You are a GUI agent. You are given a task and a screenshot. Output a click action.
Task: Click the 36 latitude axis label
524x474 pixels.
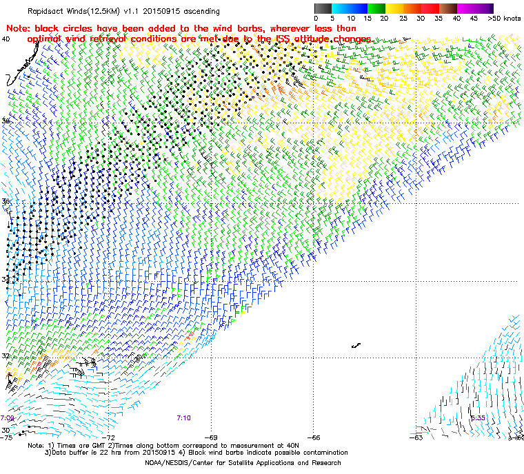pyautogui.click(x=6, y=201)
